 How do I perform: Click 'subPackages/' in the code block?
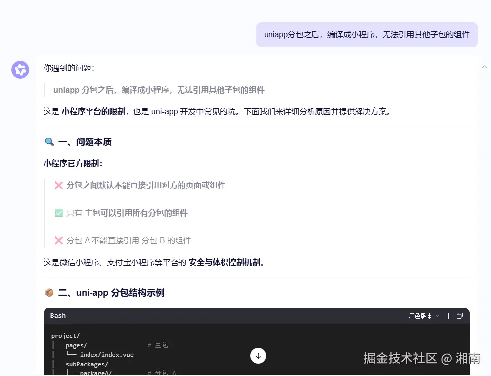[x=87, y=364]
